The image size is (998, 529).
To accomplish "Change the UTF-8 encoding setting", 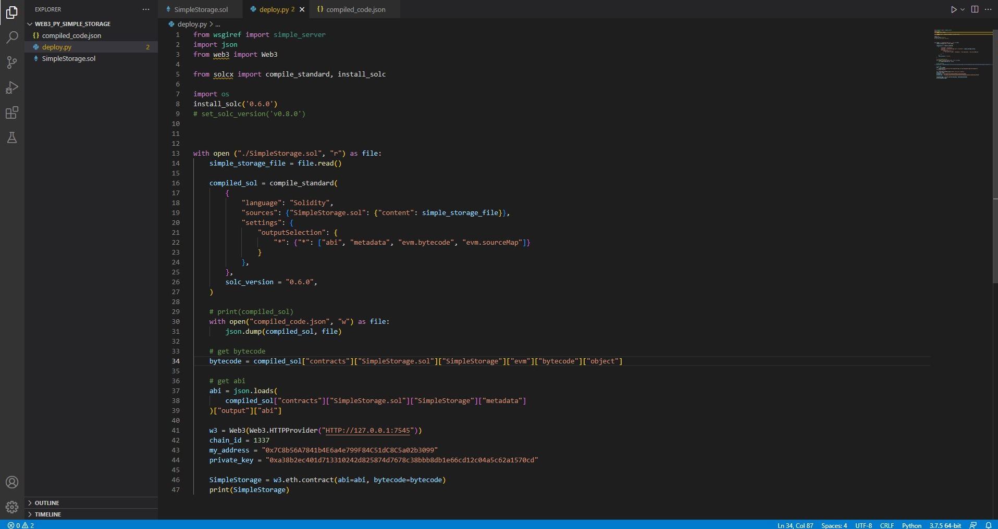I will coord(864,525).
